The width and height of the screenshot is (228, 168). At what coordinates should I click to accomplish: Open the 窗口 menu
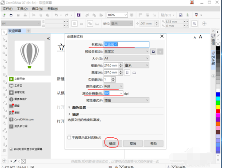pos(37,9)
